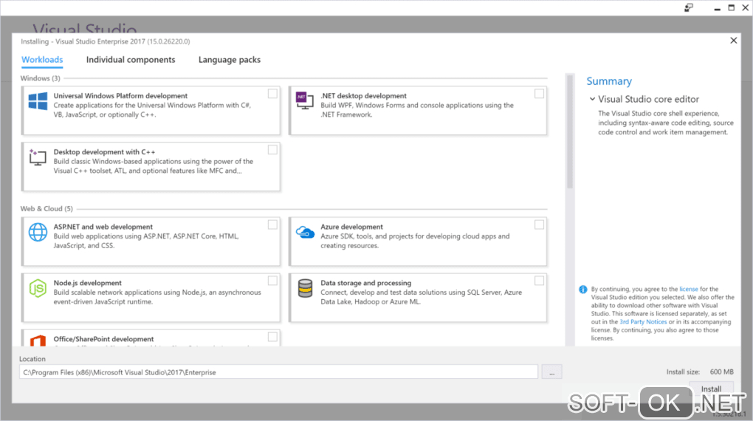Switch to the Language packs tab
Image resolution: width=753 pixels, height=421 pixels.
click(229, 60)
